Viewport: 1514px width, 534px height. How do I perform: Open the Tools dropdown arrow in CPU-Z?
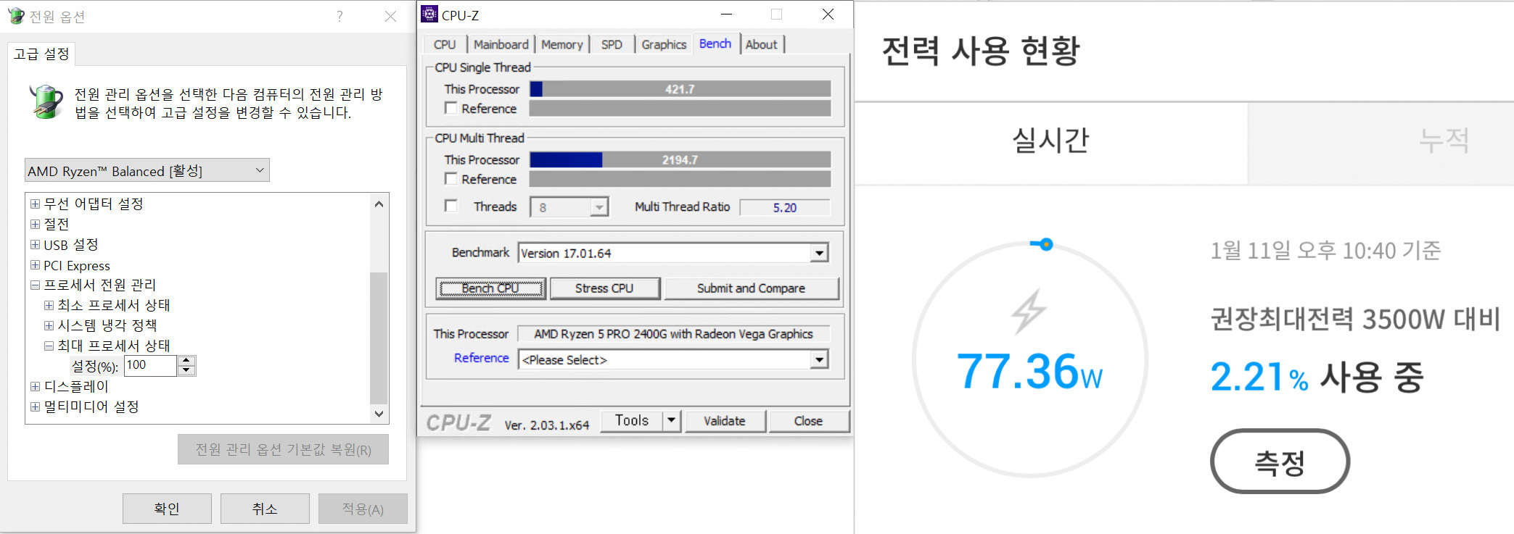coord(671,420)
